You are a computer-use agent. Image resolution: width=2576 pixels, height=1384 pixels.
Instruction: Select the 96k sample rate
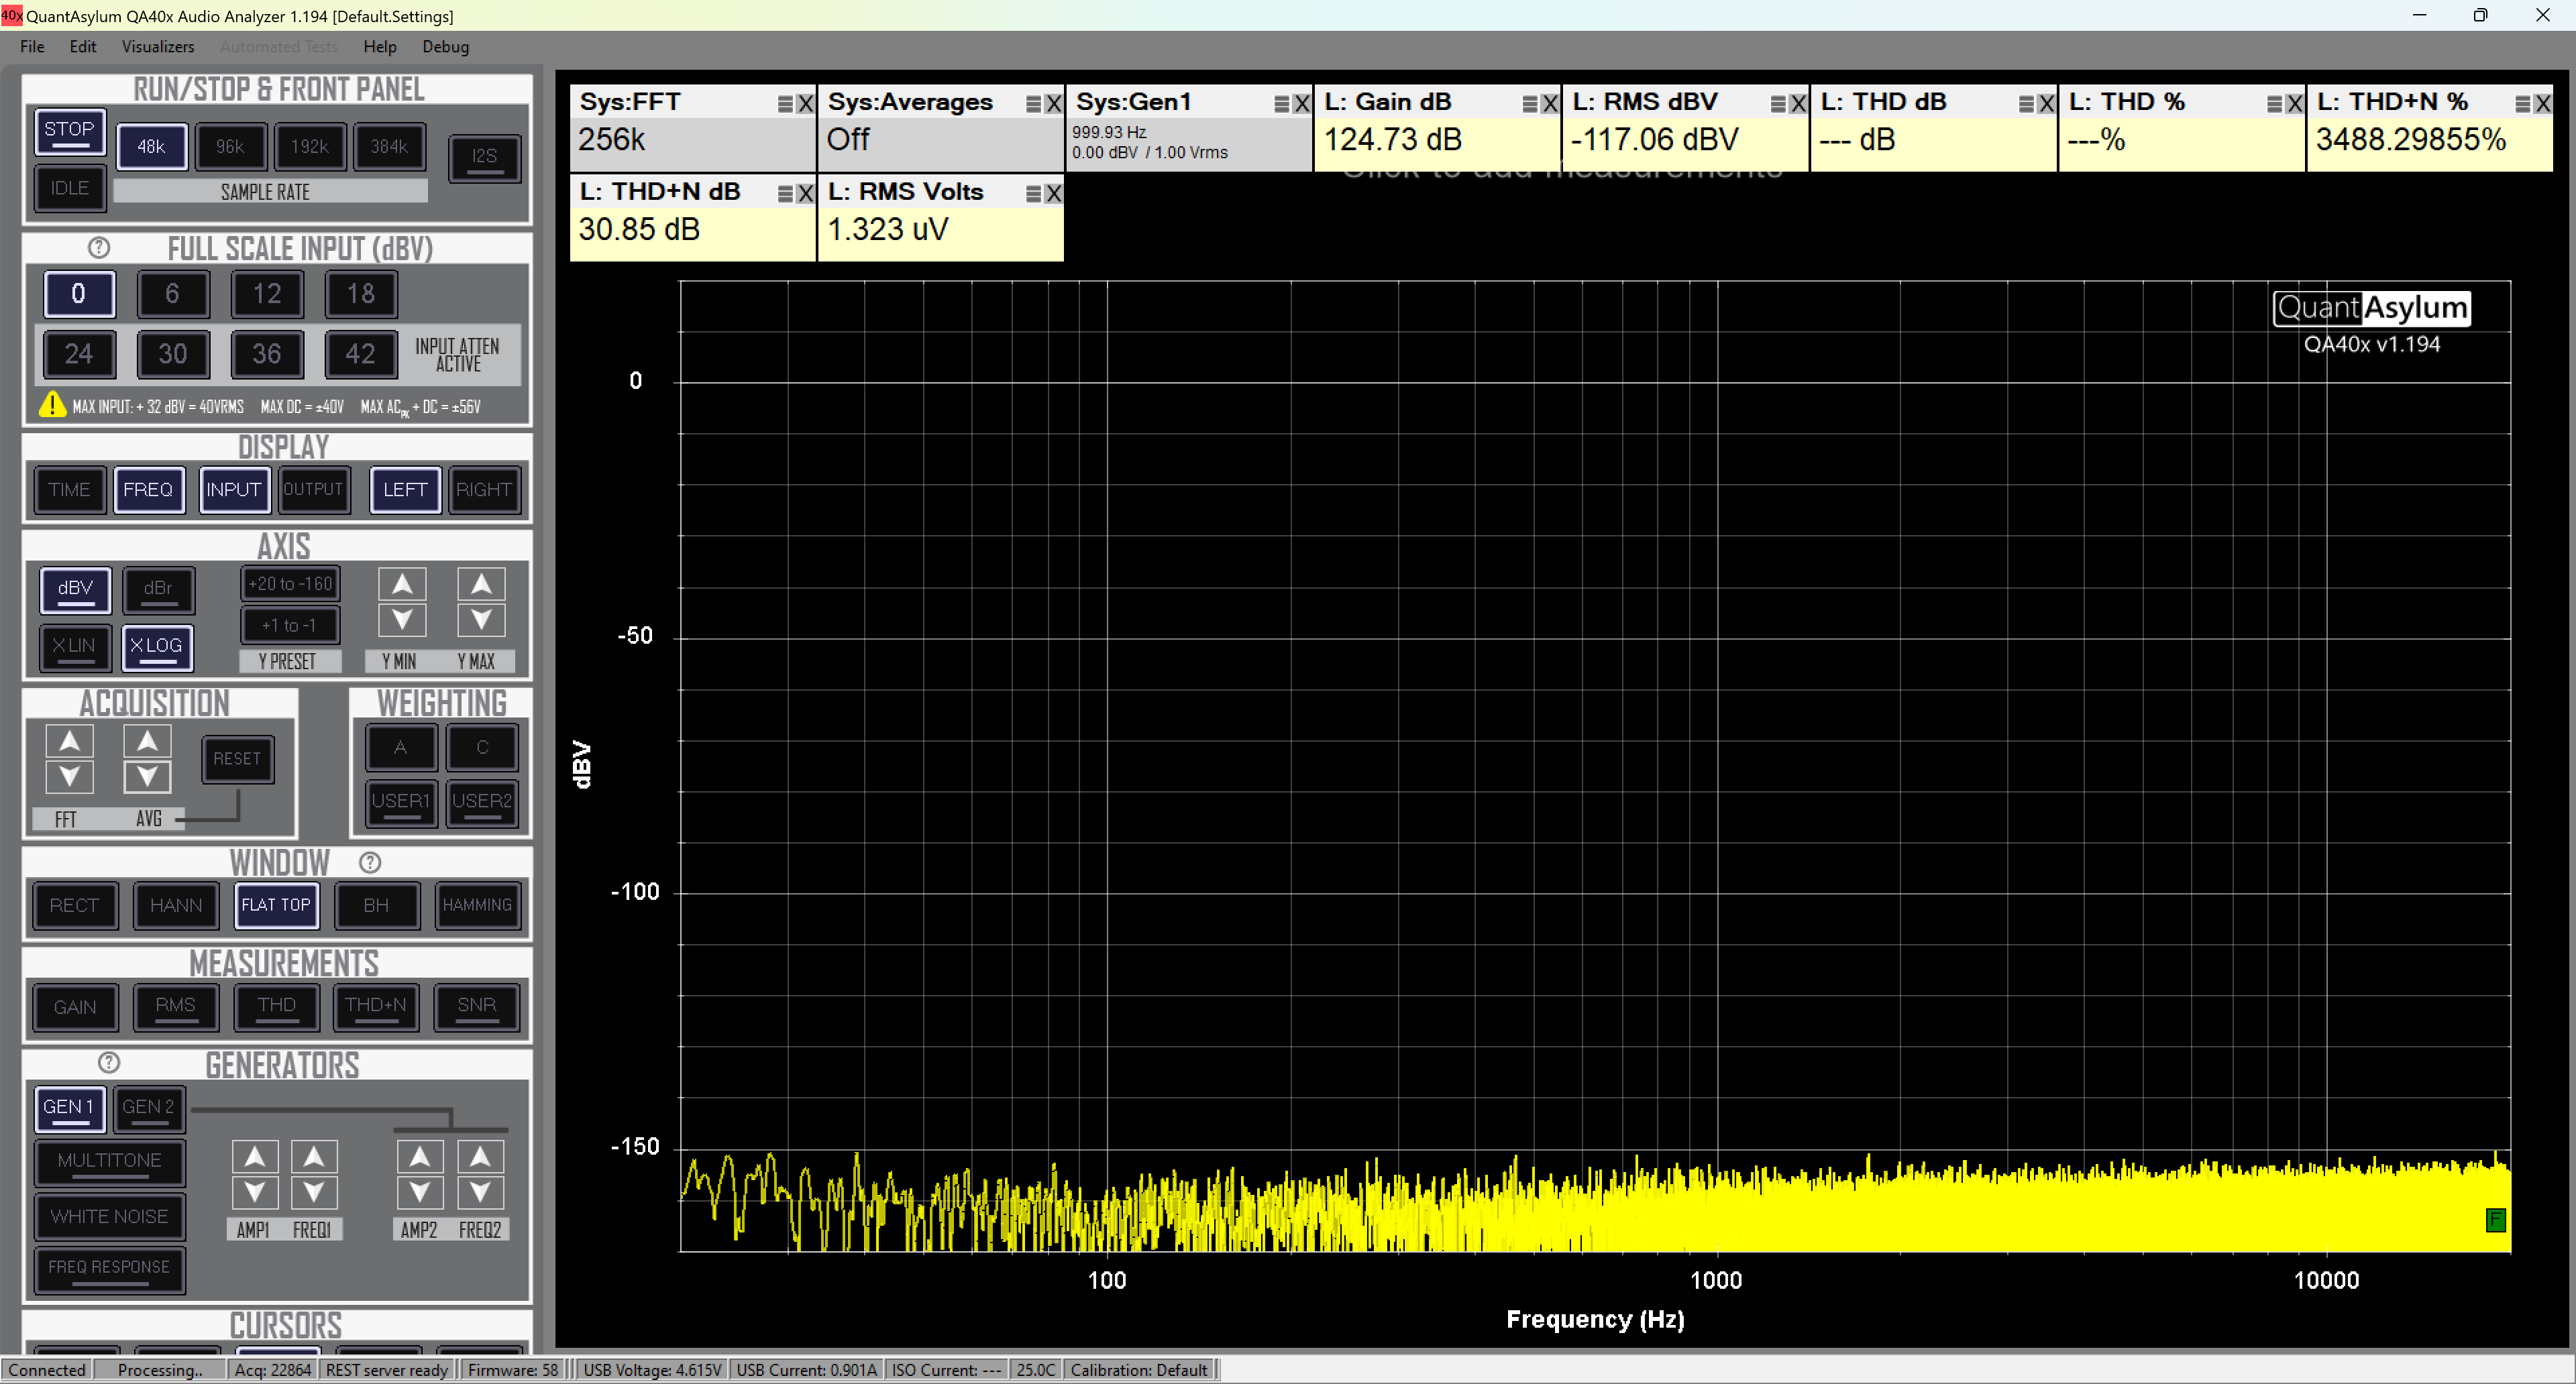230,147
